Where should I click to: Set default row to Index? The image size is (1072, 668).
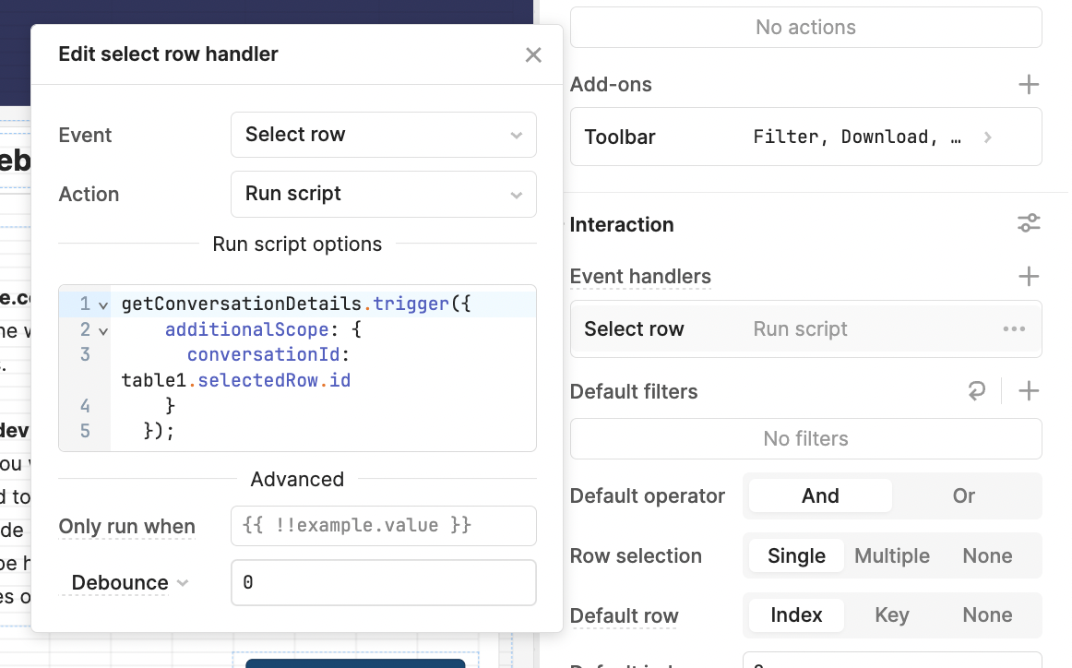coord(796,614)
